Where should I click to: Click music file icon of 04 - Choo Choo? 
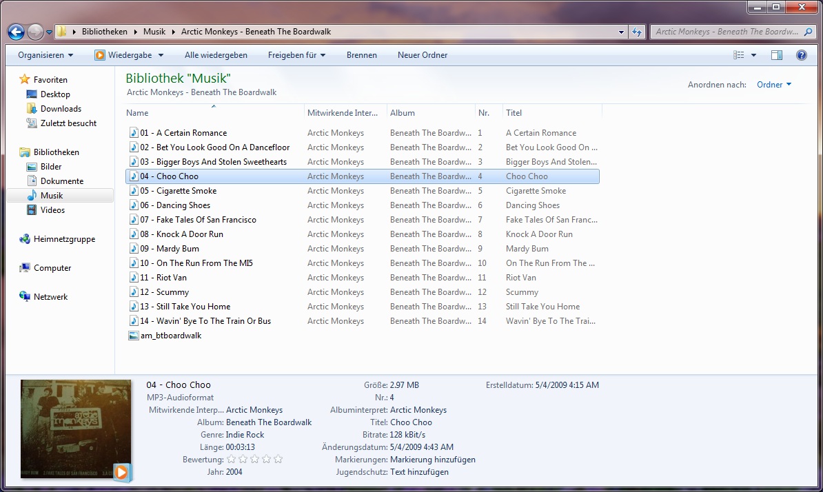133,176
